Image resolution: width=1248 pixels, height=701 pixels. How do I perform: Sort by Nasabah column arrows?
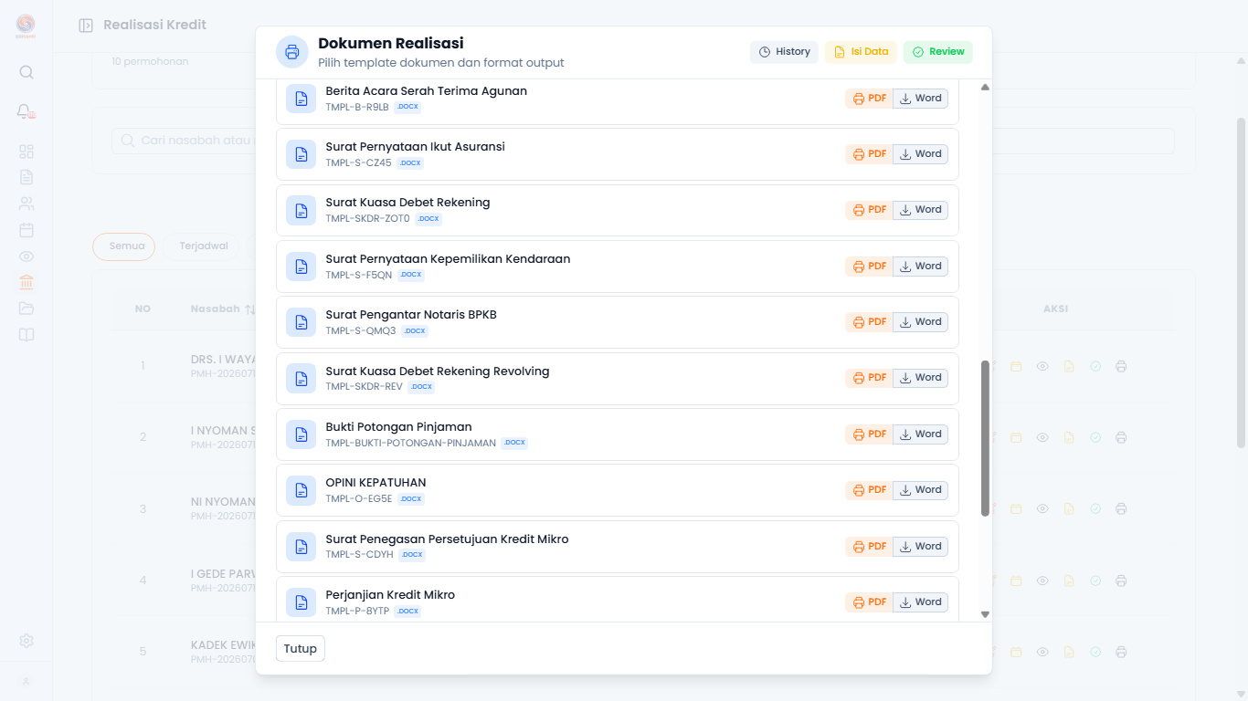pos(250,309)
